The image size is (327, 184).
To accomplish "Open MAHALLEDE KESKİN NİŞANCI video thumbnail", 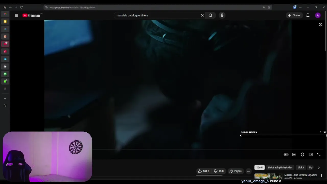I will click(268, 176).
